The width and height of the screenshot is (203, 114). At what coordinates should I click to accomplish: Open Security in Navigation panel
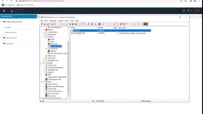[8, 27]
